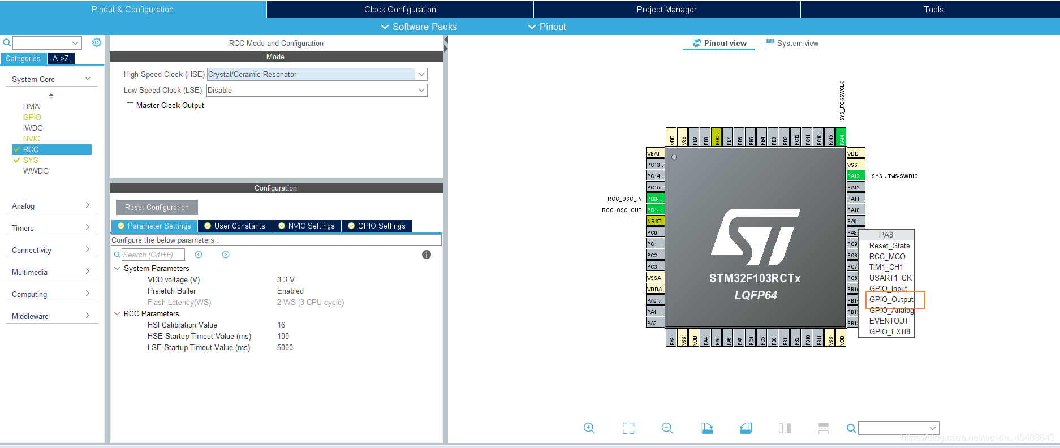The height and width of the screenshot is (448, 1060).
Task: Click the category search magnifier icon
Action: (x=7, y=43)
